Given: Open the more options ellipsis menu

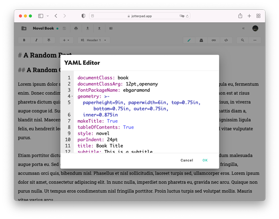Looking at the screenshot, I should tap(255, 40).
